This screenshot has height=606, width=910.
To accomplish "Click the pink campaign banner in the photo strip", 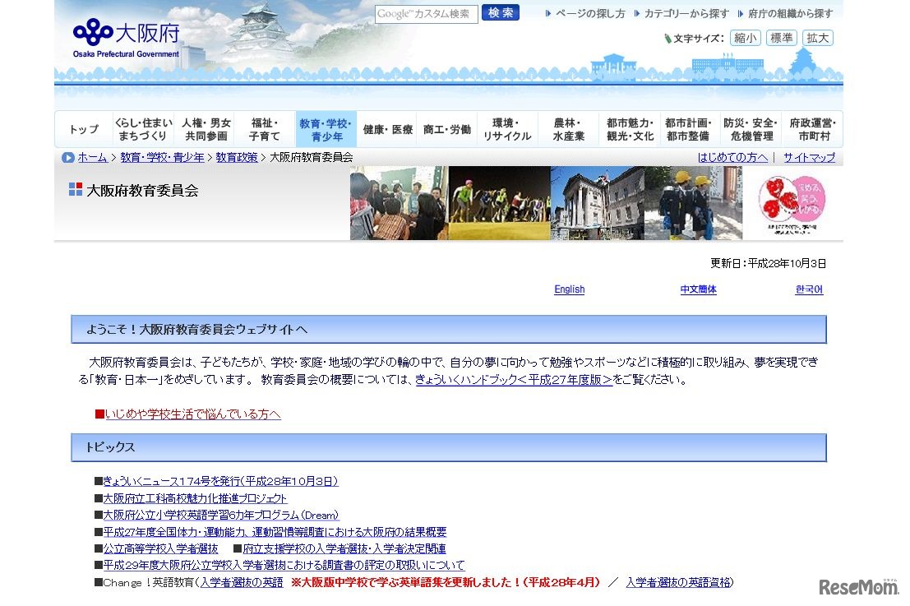I will [x=792, y=203].
